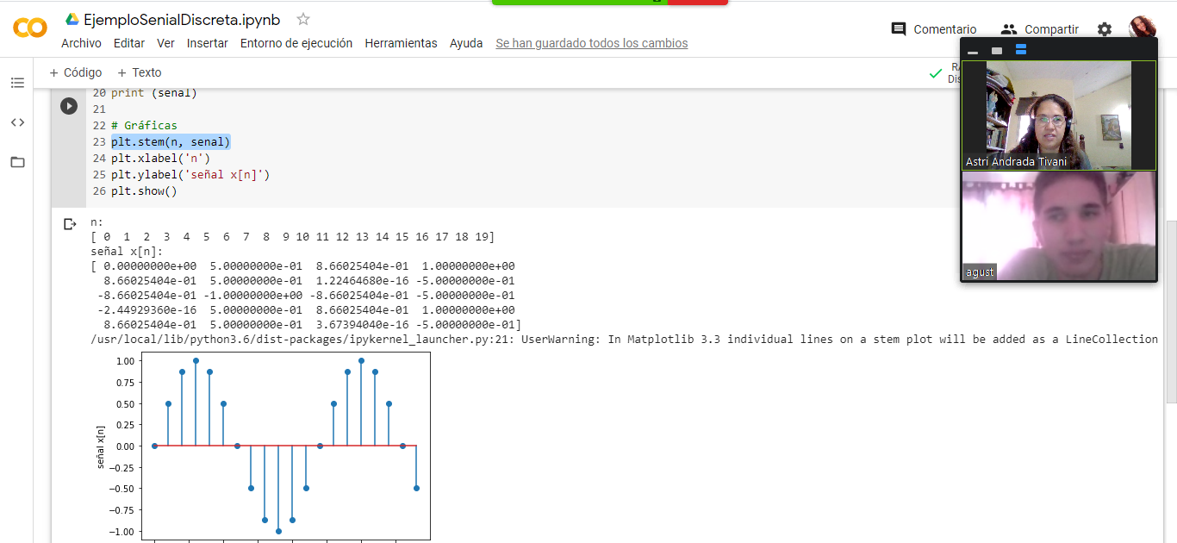Expand the Insertar menu

[x=208, y=43]
